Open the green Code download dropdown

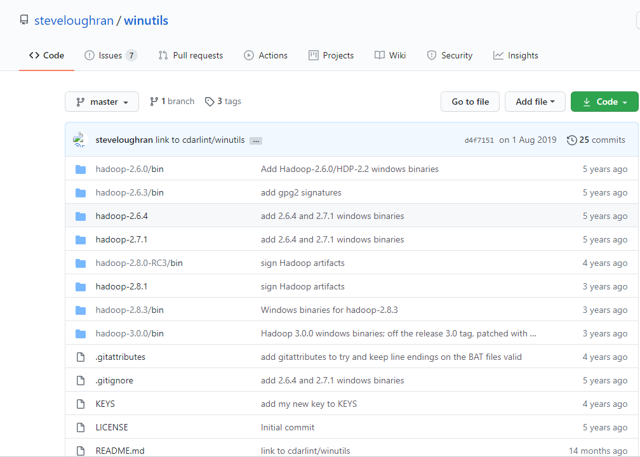604,102
